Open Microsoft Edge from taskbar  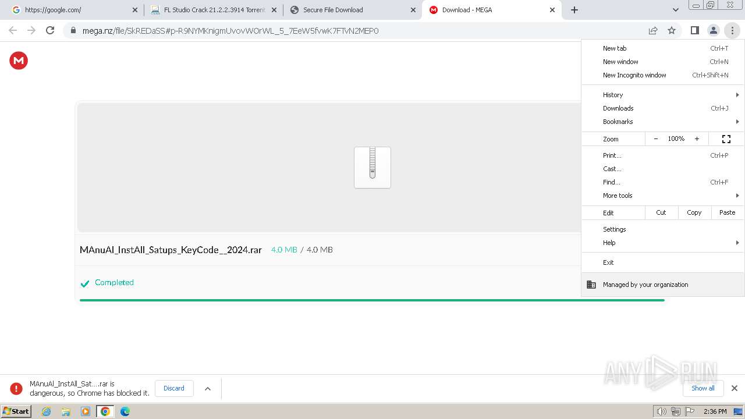click(x=125, y=411)
